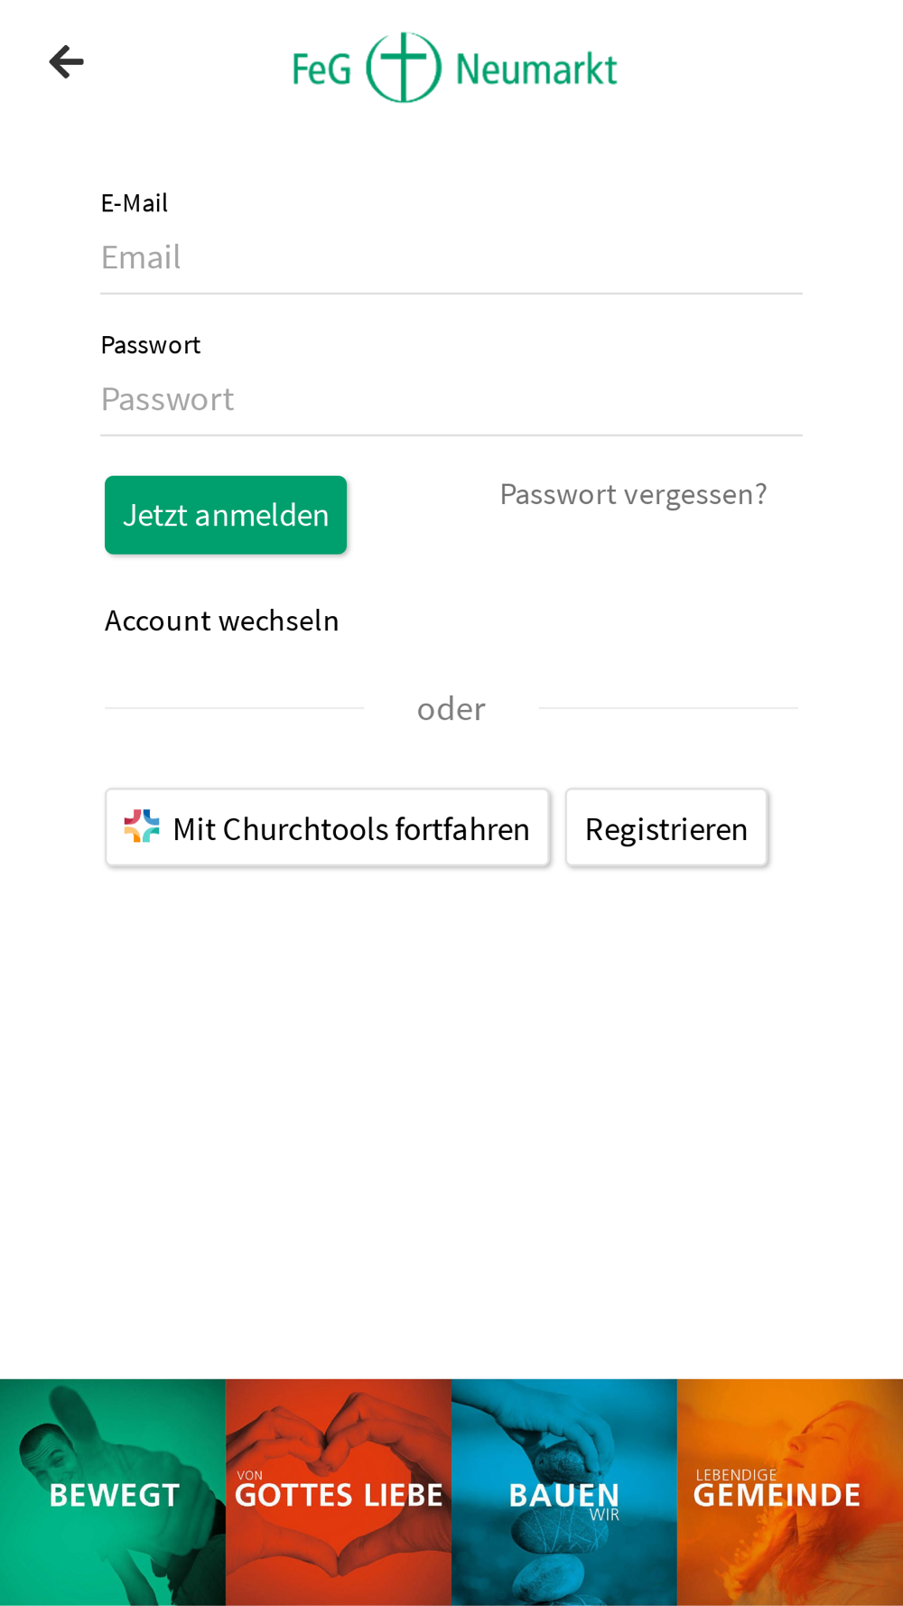This screenshot has height=1606, width=903.
Task: Open the orange LEBENDIGE GEMEINDE banner
Action: click(x=790, y=1492)
